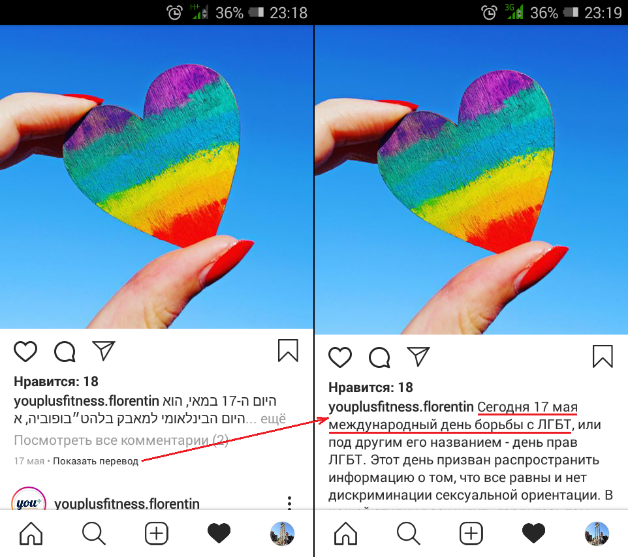Viewport: 628px width, 557px height.
Task: Open profile picture tab in right navigation bar
Action: tap(597, 534)
